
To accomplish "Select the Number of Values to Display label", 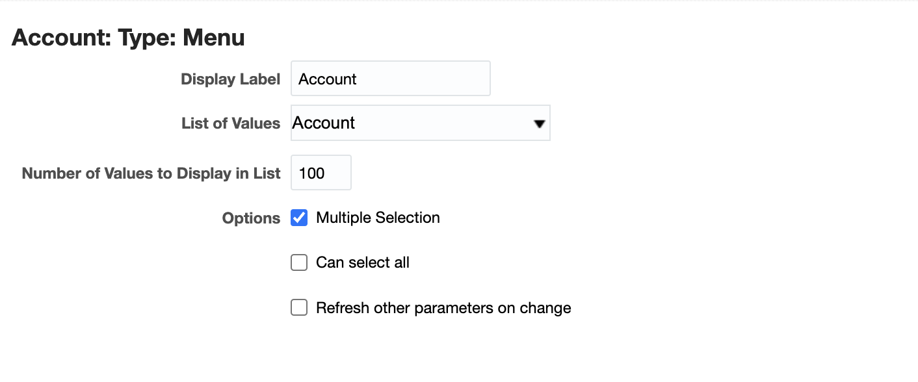I will point(151,173).
